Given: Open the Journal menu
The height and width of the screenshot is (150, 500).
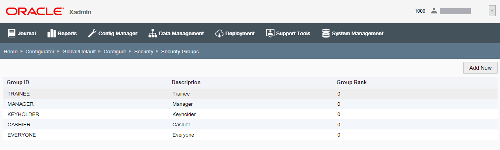Looking at the screenshot, I should (x=22, y=33).
